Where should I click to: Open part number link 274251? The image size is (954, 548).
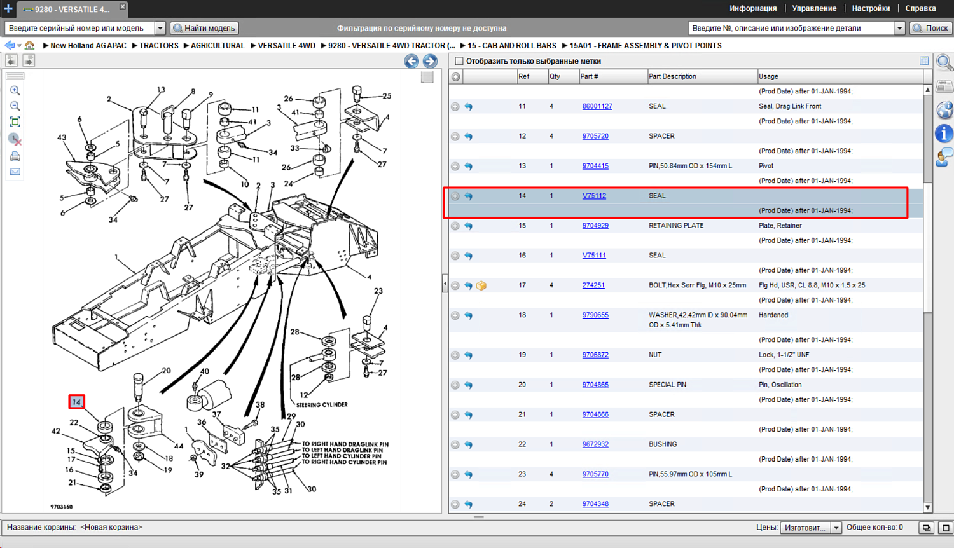(593, 285)
